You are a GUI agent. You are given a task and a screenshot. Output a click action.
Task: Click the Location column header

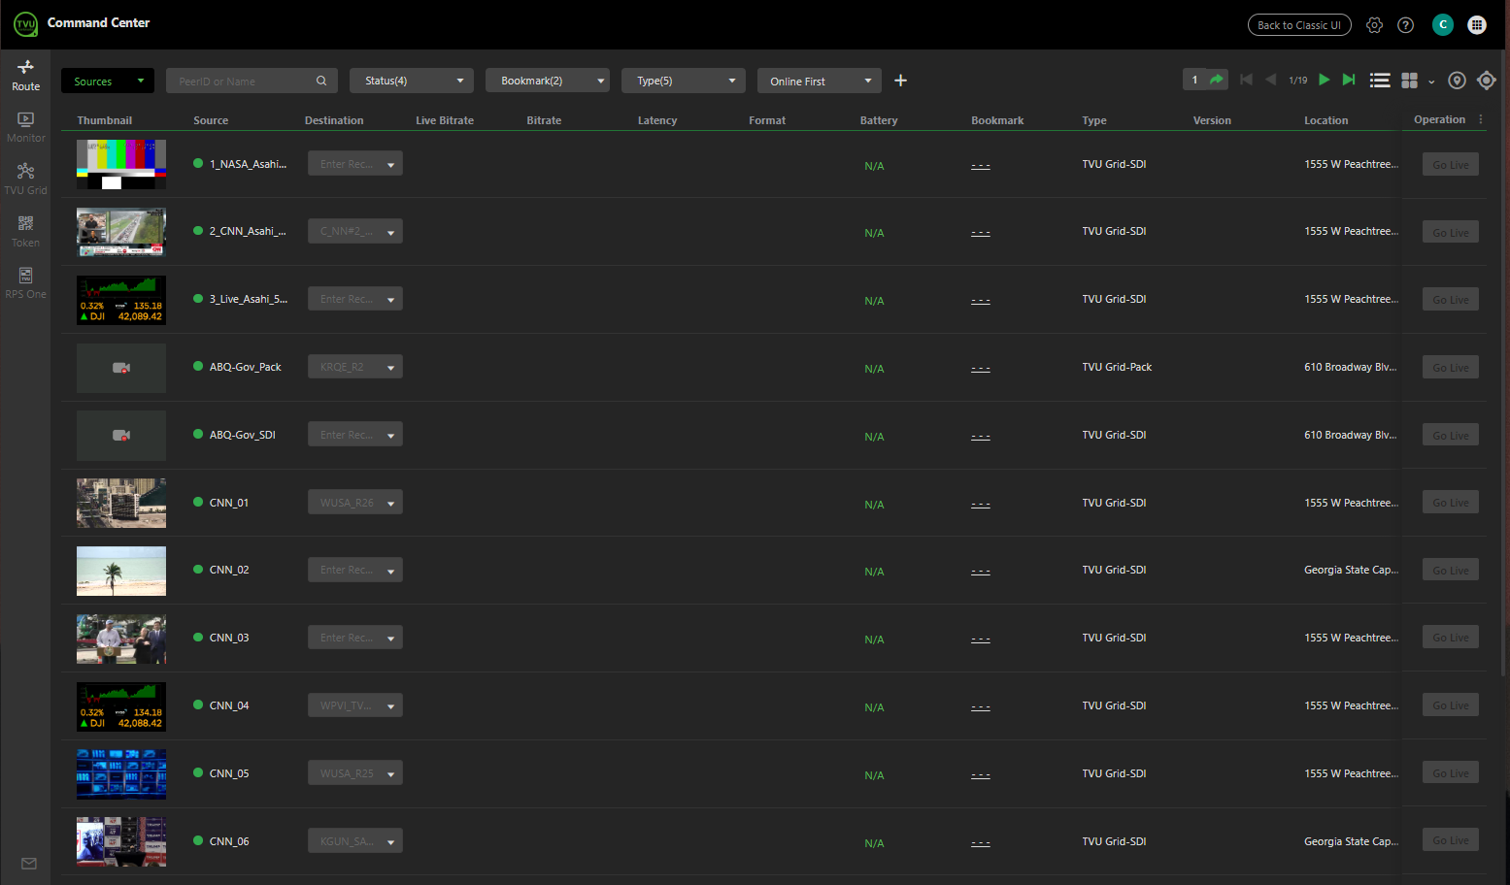coord(1325,120)
